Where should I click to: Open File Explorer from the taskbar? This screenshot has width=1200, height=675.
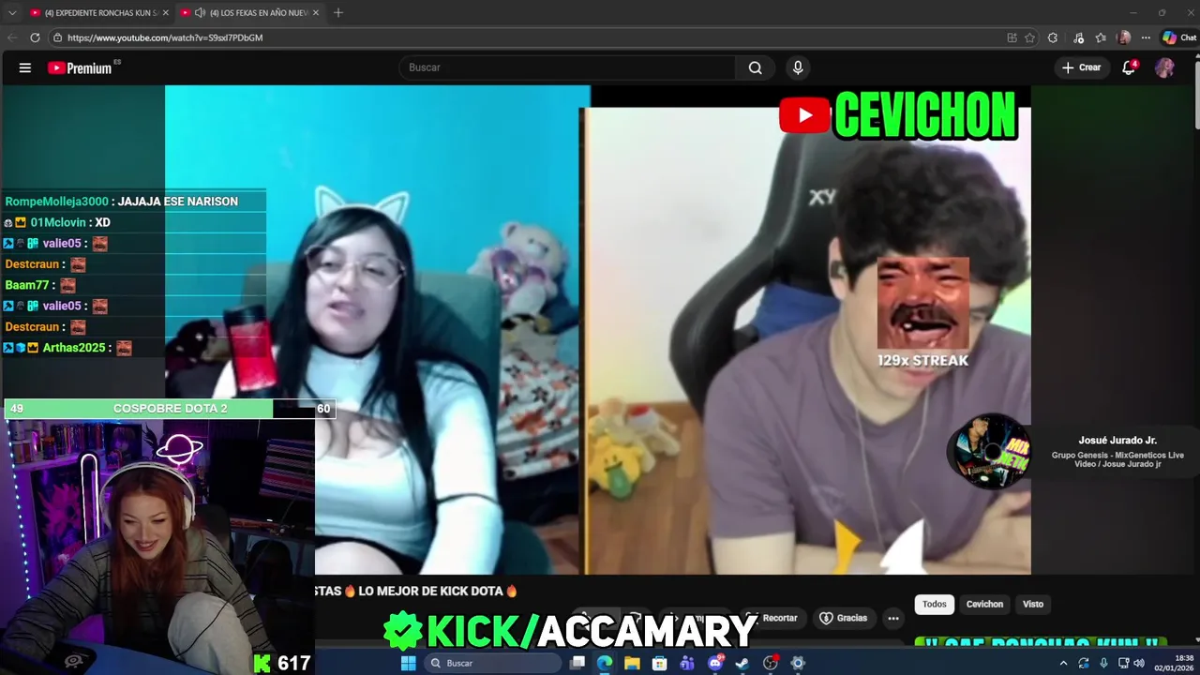point(632,663)
